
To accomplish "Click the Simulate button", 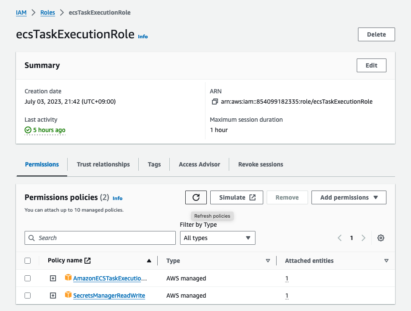I will coord(237,197).
